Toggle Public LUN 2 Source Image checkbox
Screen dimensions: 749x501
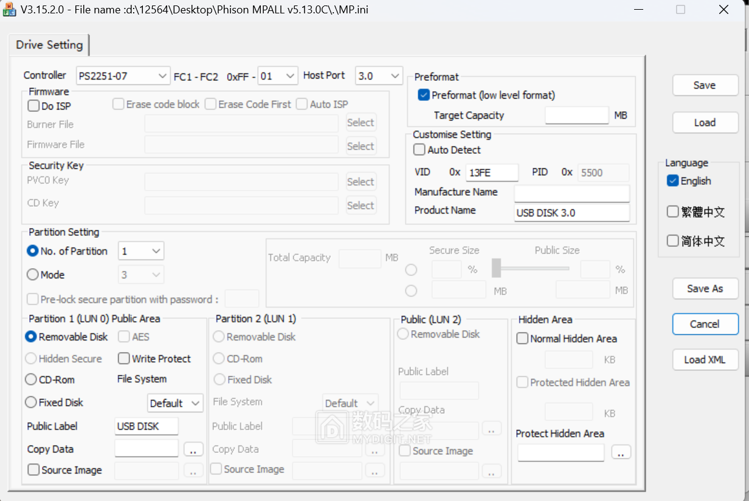405,451
